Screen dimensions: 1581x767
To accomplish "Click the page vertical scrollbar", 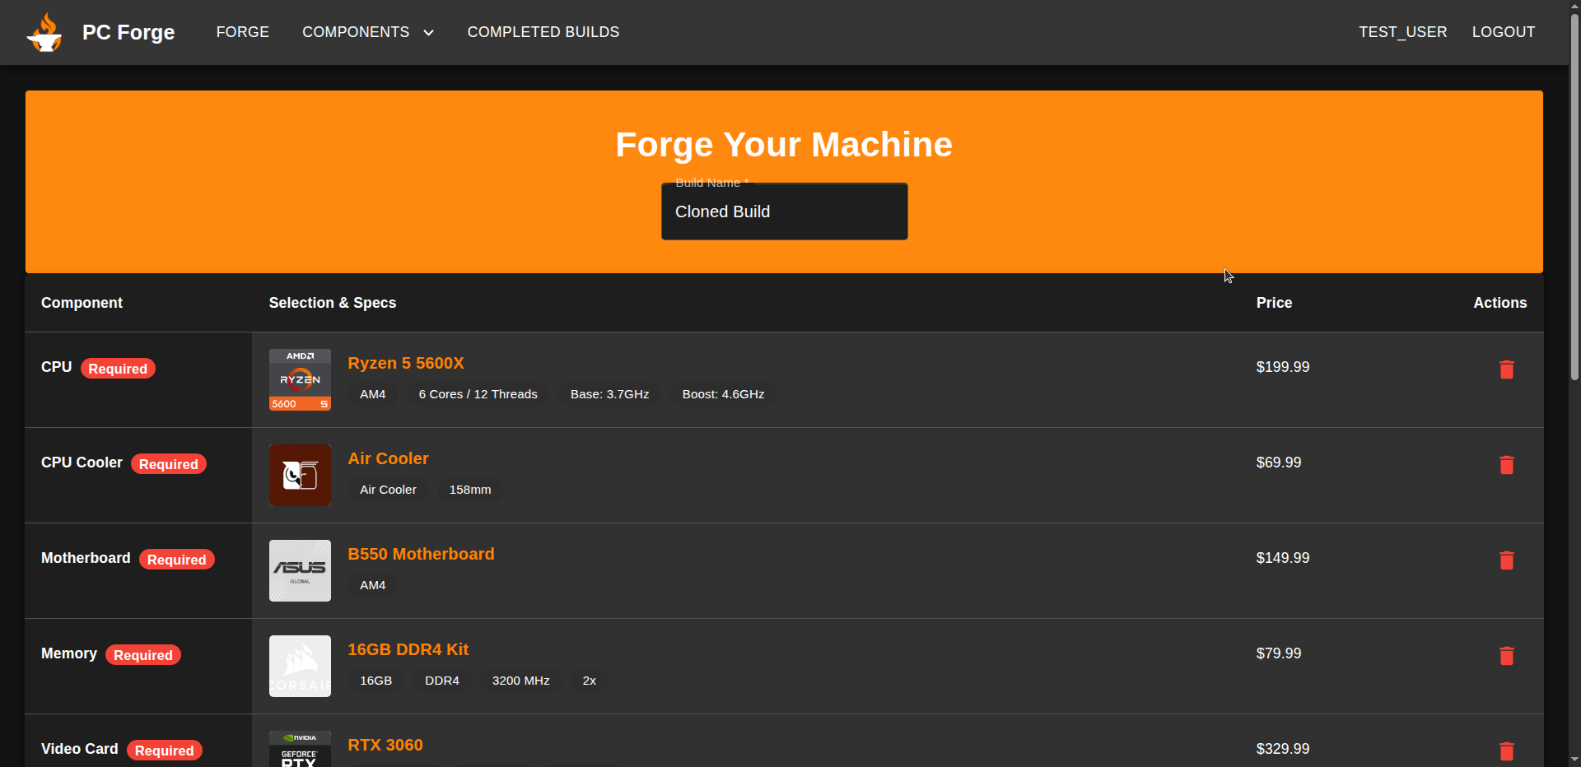I will pyautogui.click(x=1574, y=198).
